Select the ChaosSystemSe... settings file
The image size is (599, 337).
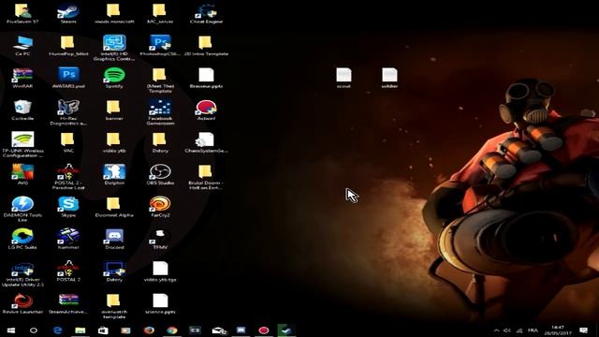206,142
